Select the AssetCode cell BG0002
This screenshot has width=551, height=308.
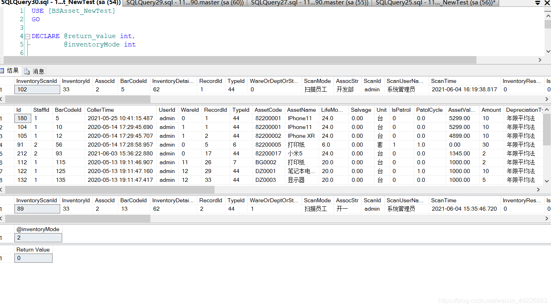(x=269, y=162)
